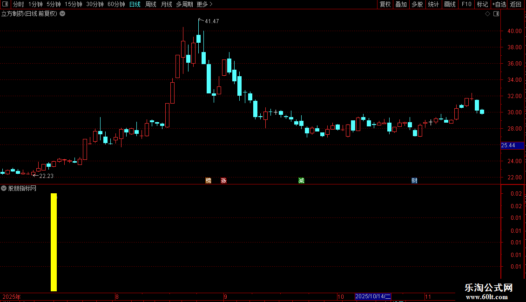The width and height of the screenshot is (526, 302).
Task: Select the 15分钟 period
Action: click(74, 4)
